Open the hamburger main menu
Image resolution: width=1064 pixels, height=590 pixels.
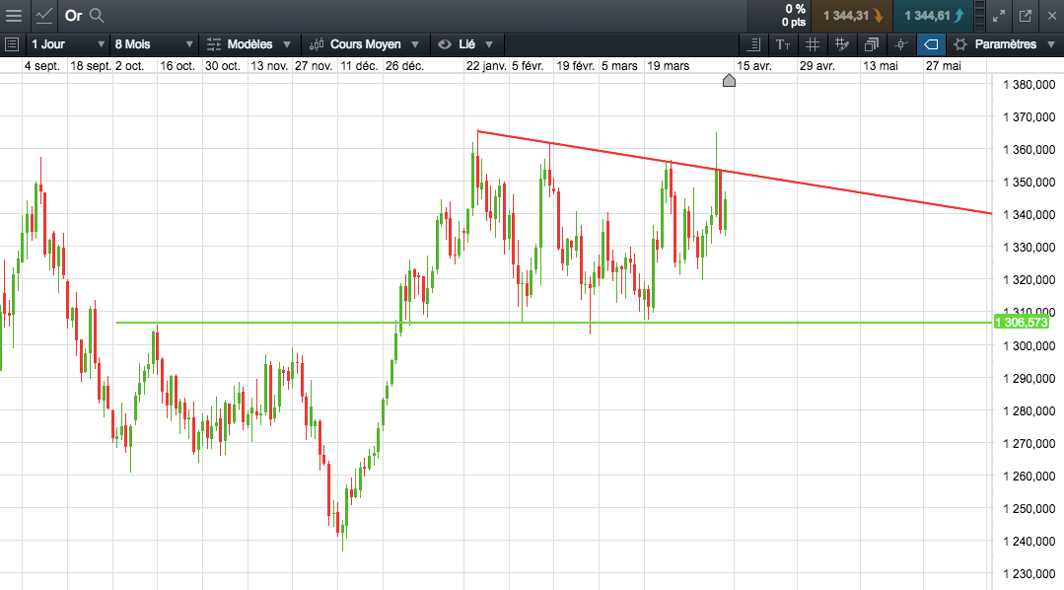coord(13,16)
